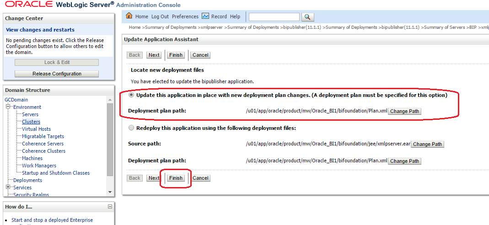
Task: Open Preferences in toolbar
Action: tap(185, 16)
